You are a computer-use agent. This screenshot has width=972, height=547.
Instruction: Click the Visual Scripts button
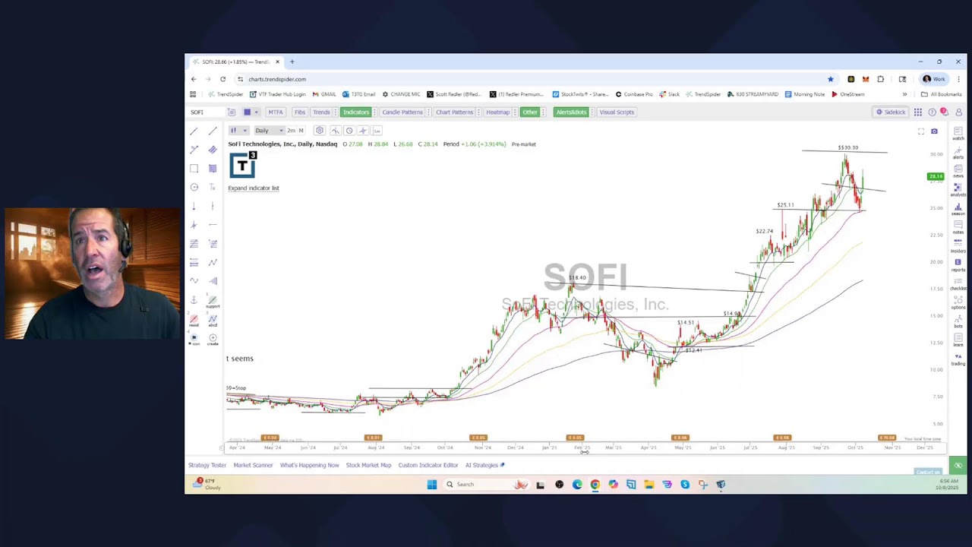617,112
